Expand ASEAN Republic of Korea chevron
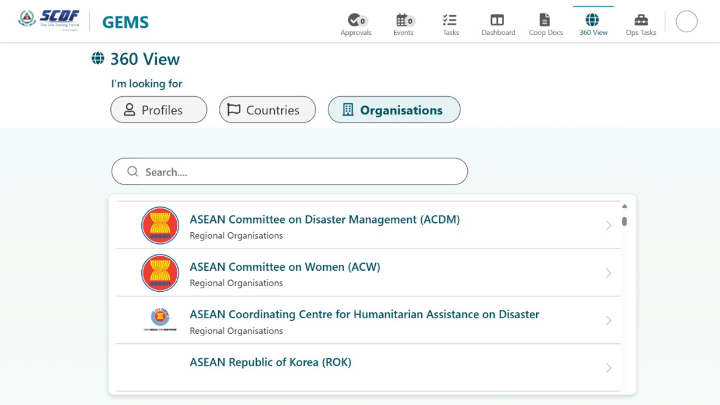This screenshot has width=720, height=405. (x=608, y=368)
